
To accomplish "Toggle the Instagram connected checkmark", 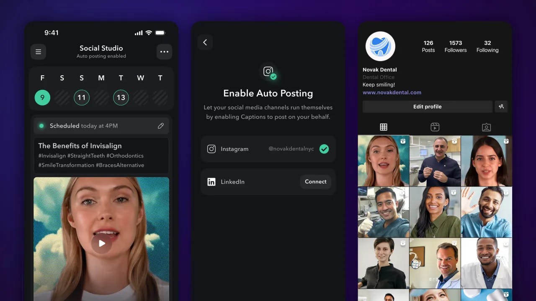I will coord(324,149).
